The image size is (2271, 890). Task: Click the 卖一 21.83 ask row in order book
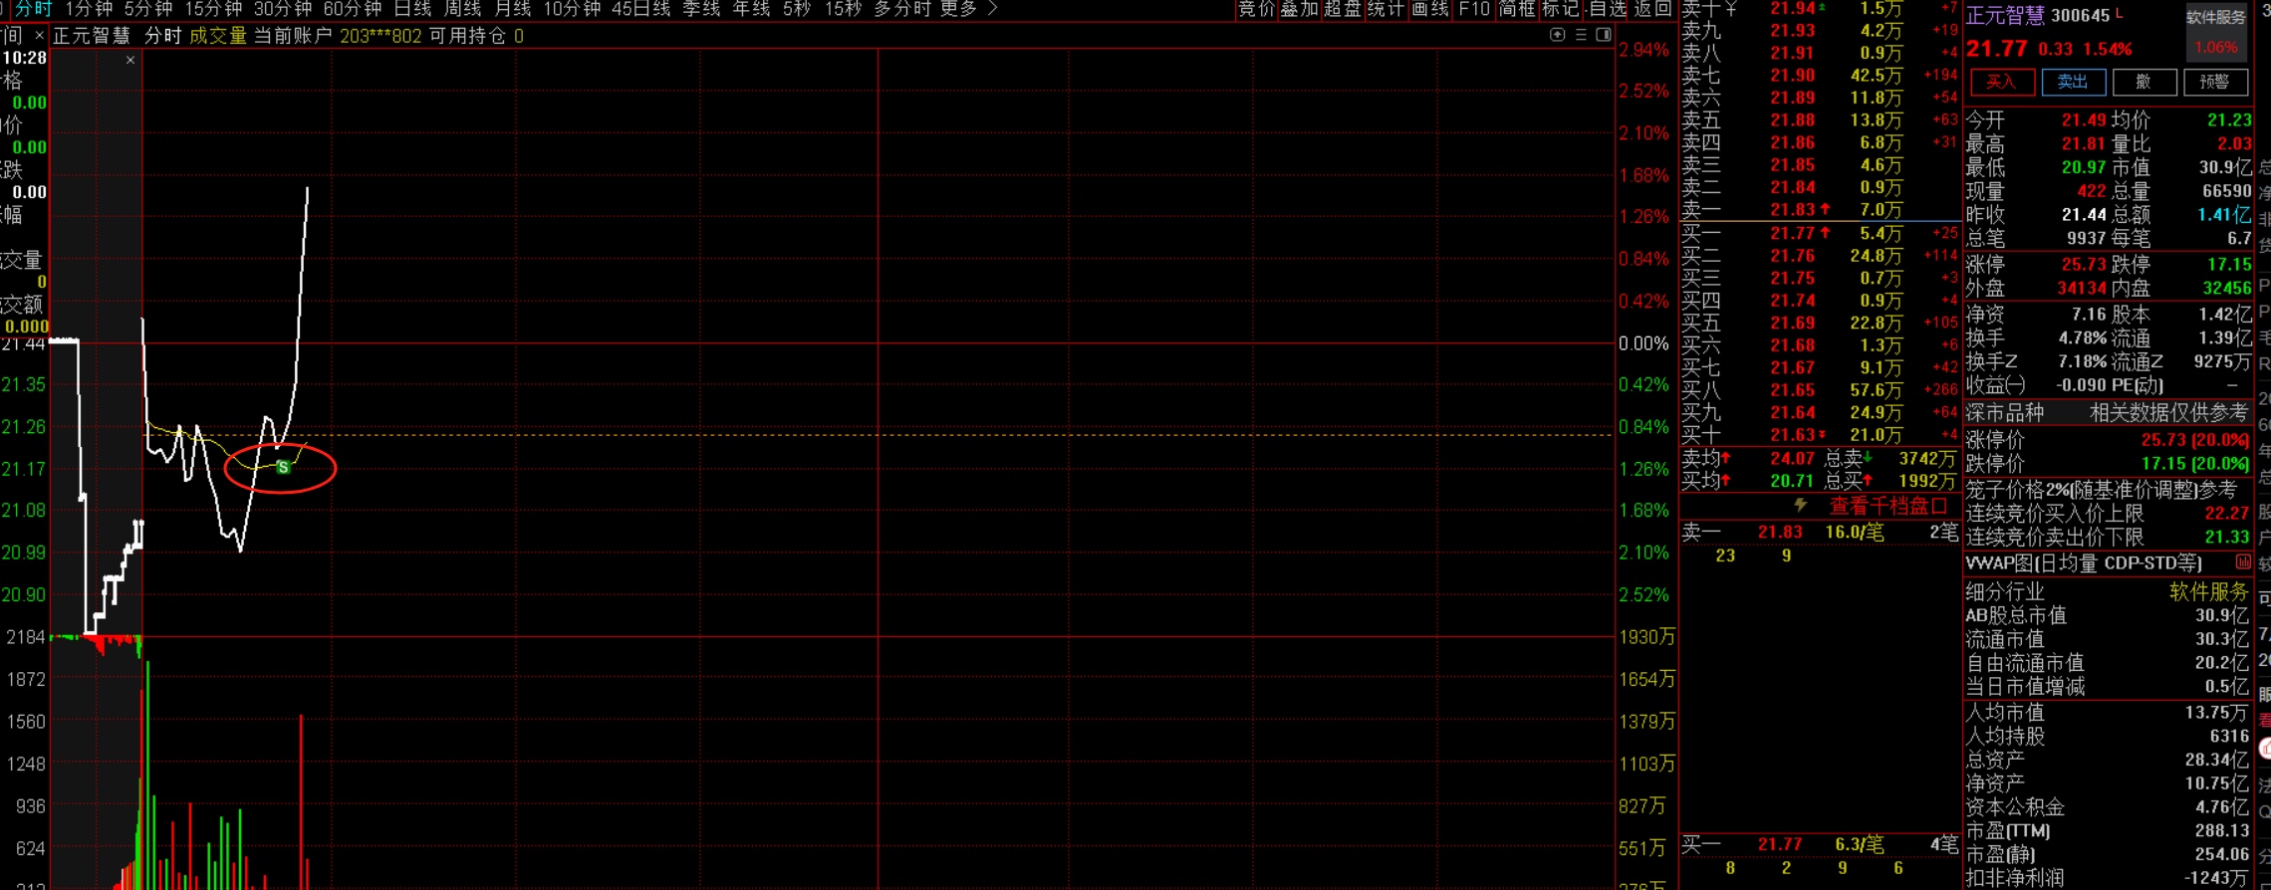[x=1820, y=209]
